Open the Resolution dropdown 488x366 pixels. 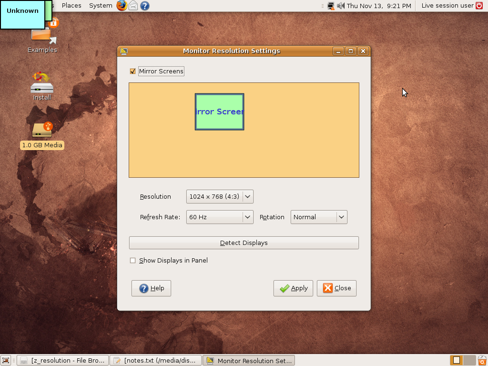pyautogui.click(x=220, y=196)
